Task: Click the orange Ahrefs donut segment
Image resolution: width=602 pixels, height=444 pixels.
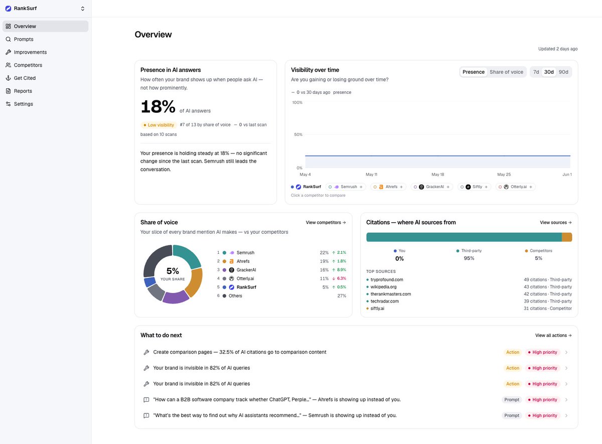Action: click(195, 283)
